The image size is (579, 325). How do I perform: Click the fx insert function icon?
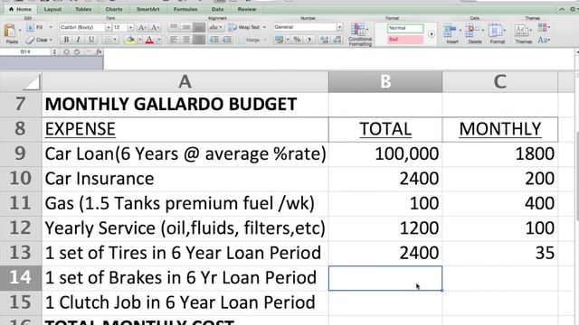pos(99,52)
